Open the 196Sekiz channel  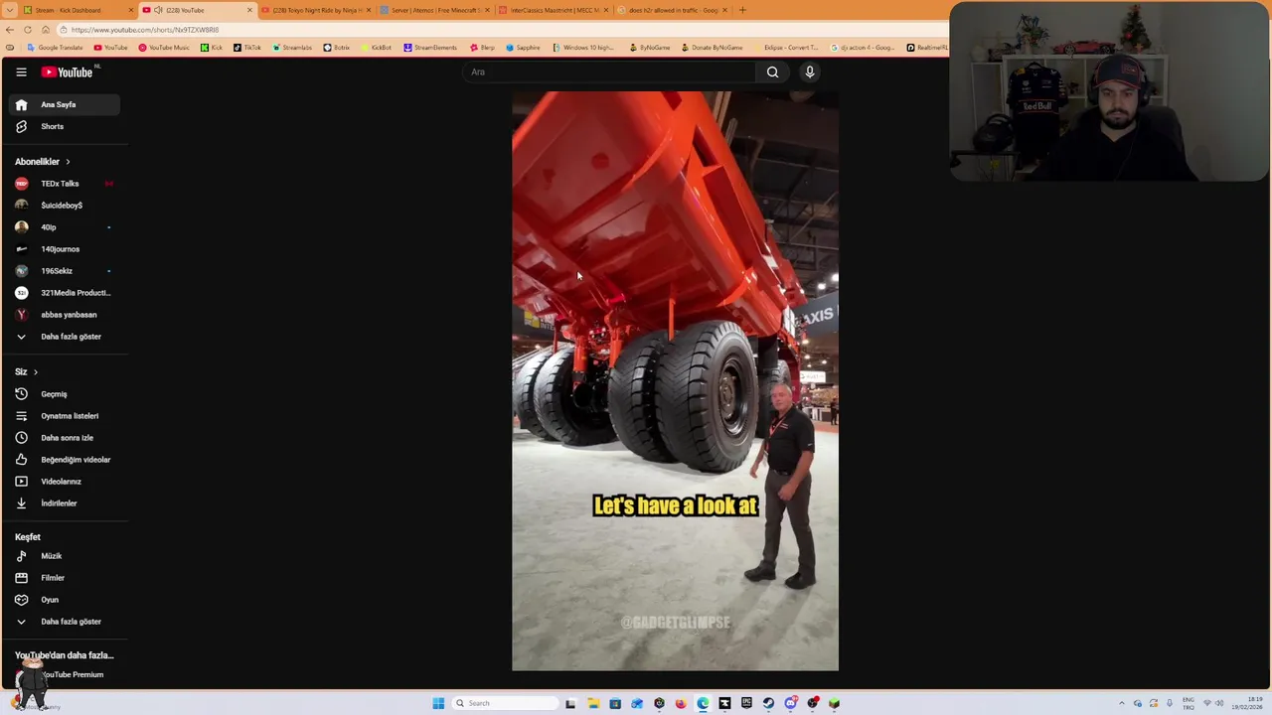click(64, 271)
